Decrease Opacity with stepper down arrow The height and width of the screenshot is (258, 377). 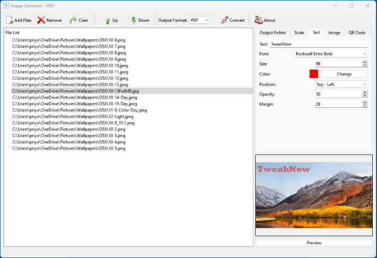tap(365, 96)
